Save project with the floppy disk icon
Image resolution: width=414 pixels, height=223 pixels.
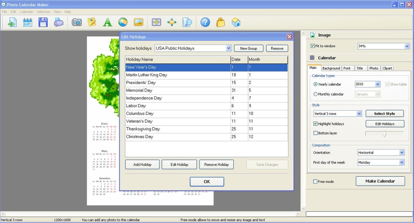click(43, 22)
